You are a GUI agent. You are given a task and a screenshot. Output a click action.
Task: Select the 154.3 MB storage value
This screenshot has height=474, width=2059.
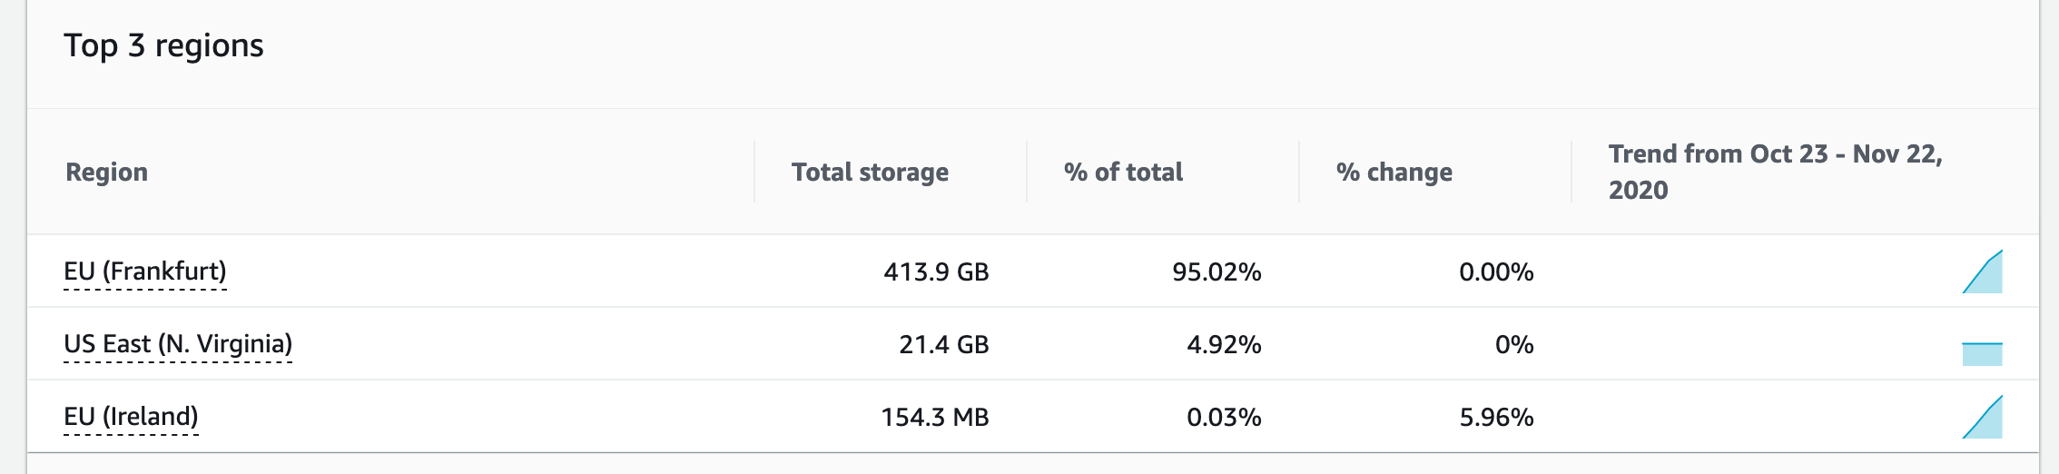[934, 417]
